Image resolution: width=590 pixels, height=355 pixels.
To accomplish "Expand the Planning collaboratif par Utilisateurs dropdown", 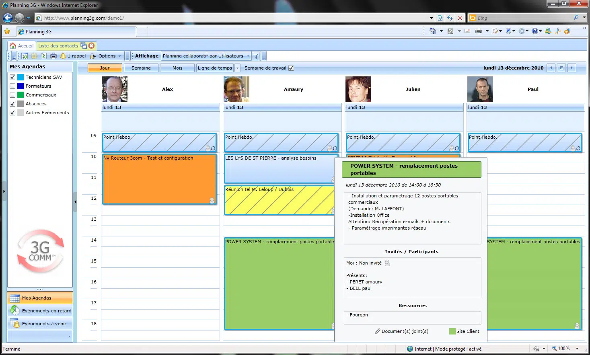I will [x=248, y=56].
